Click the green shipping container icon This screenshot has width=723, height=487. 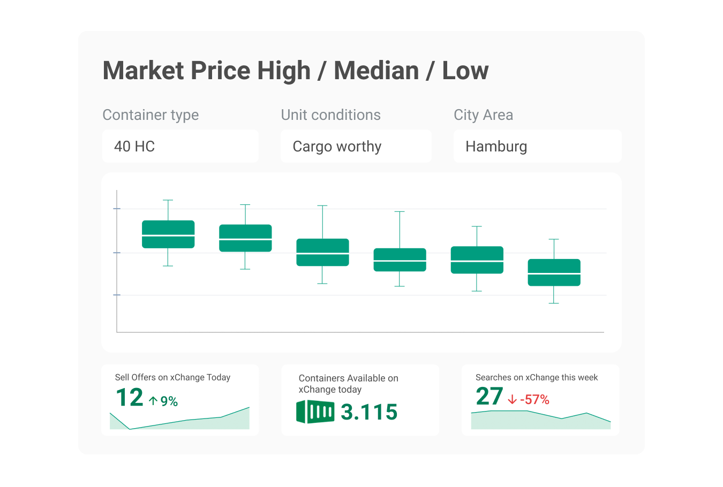[x=315, y=412]
